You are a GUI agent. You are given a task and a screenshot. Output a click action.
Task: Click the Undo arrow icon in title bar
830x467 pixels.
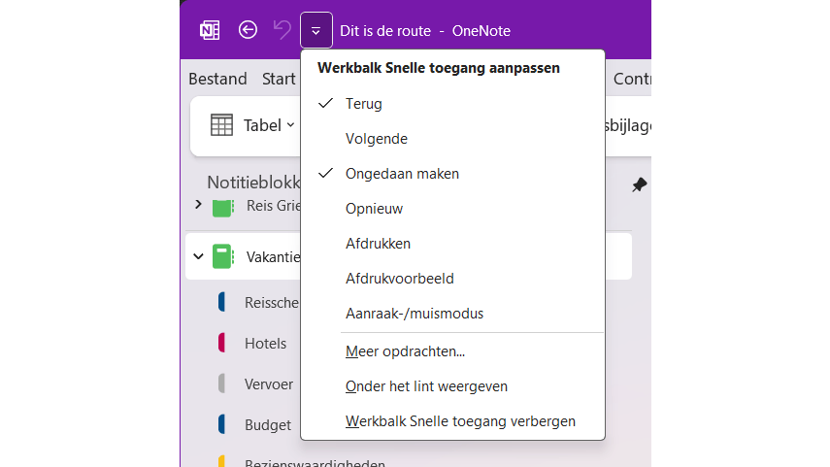click(282, 30)
